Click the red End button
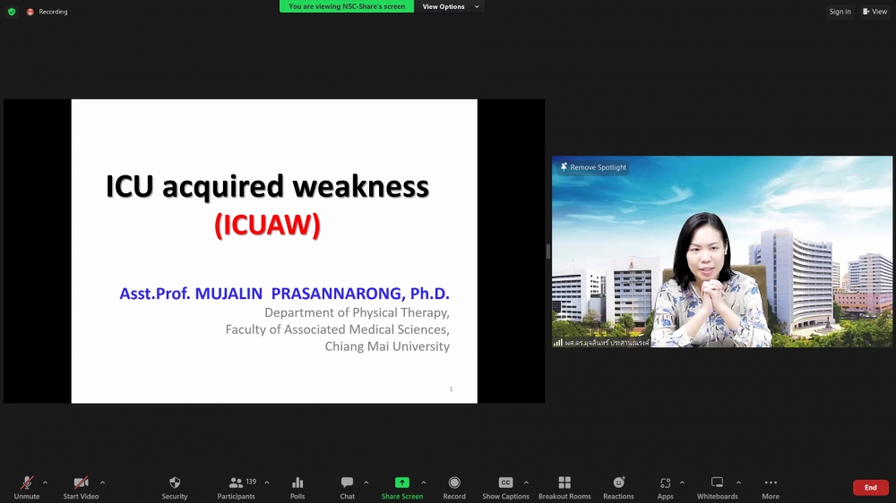The image size is (896, 503). [870, 488]
